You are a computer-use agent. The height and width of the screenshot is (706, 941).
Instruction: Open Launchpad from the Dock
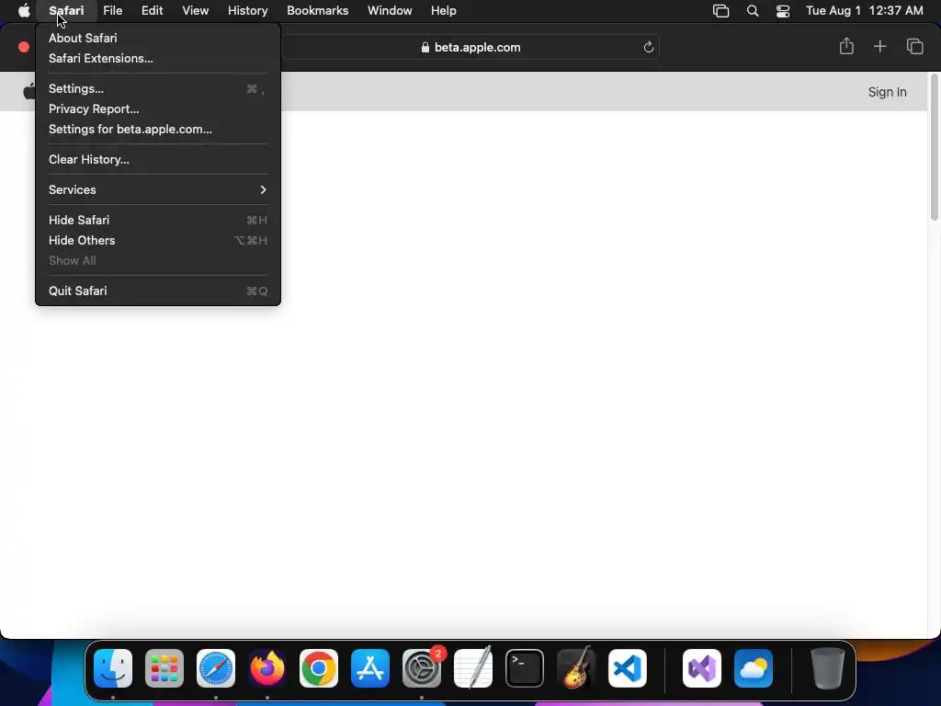164,668
